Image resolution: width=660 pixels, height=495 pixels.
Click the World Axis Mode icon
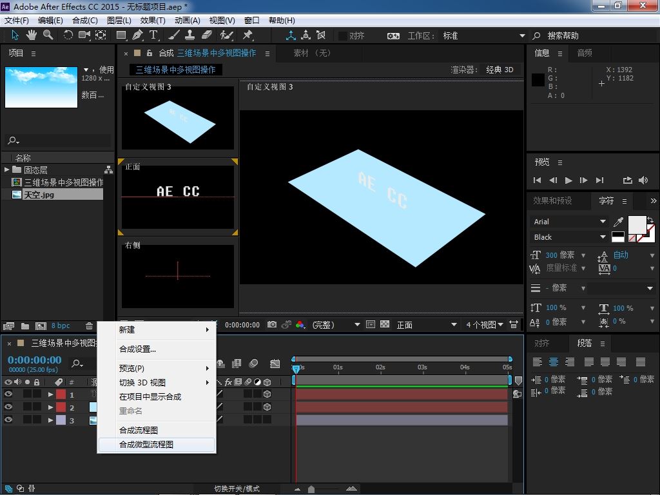coord(306,35)
